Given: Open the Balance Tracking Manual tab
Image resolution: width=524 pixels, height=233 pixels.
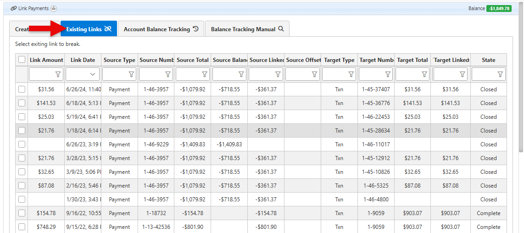Looking at the screenshot, I should [247, 29].
